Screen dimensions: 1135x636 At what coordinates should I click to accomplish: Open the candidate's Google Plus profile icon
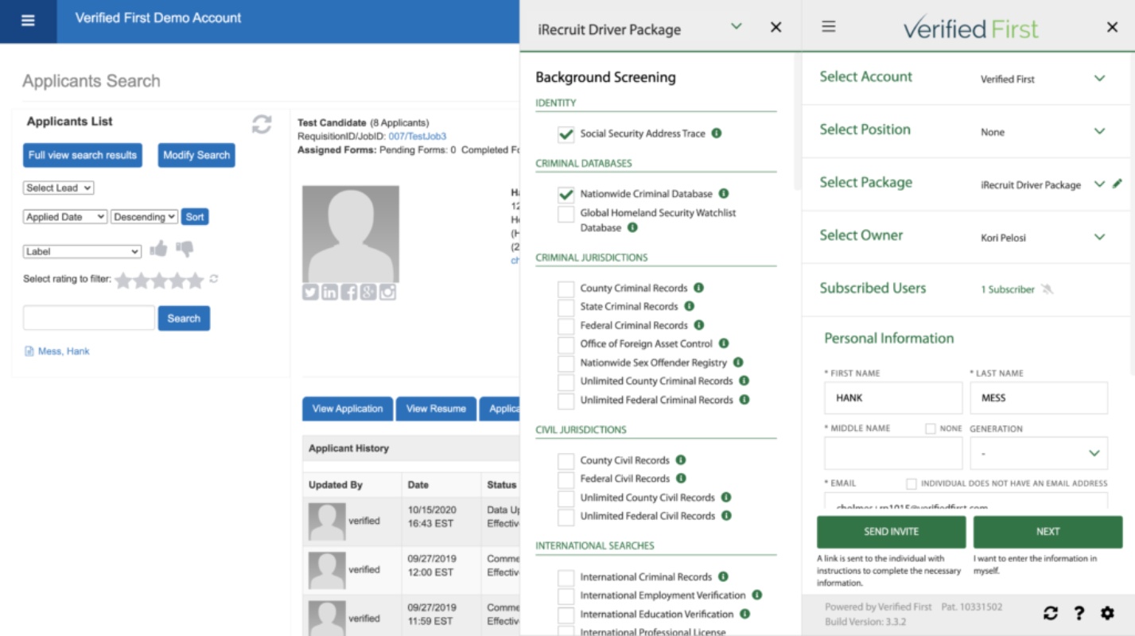coord(368,292)
